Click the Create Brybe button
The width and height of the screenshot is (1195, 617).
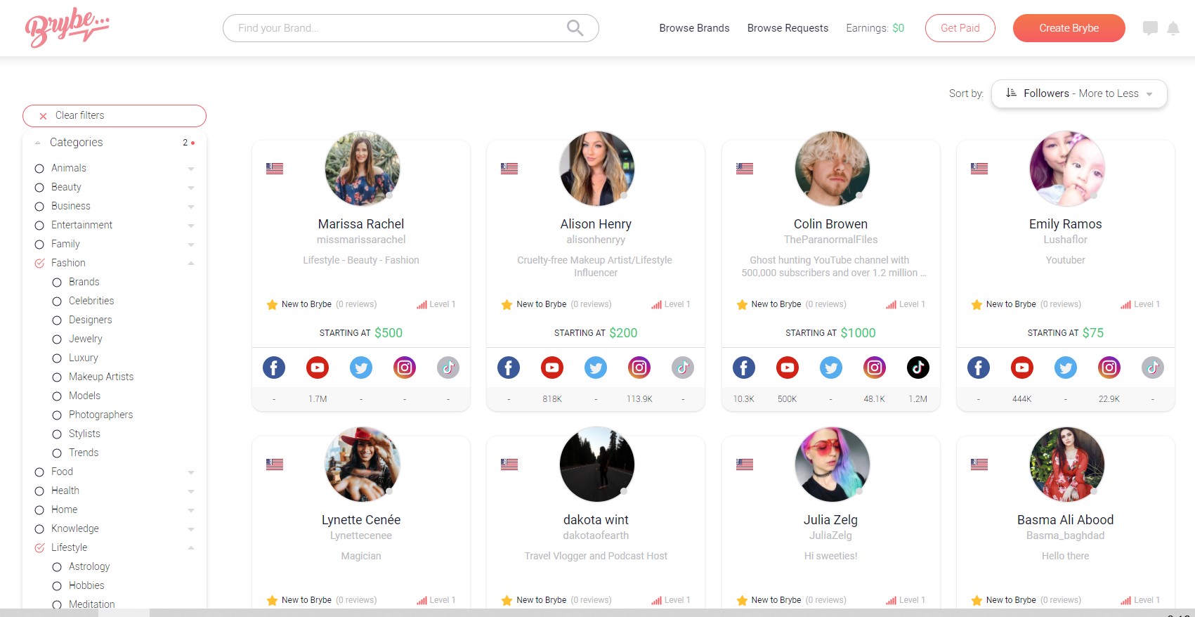pos(1069,28)
